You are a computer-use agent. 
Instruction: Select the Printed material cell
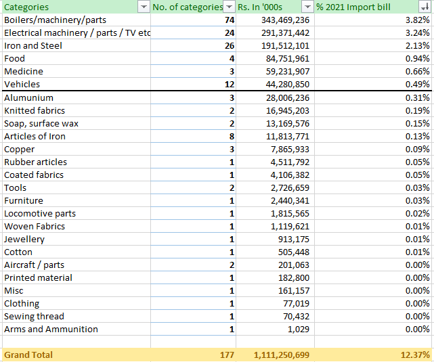pyautogui.click(x=77, y=277)
